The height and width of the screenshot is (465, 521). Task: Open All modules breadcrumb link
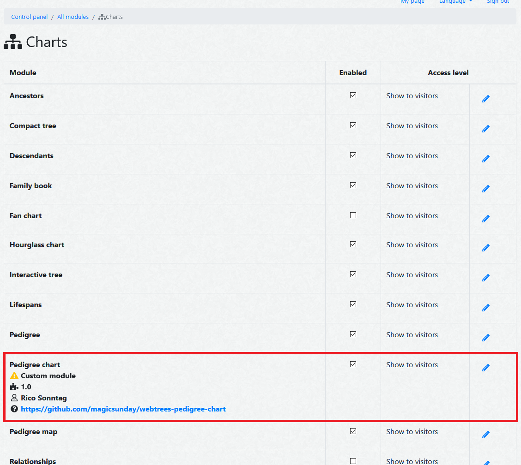(x=73, y=17)
